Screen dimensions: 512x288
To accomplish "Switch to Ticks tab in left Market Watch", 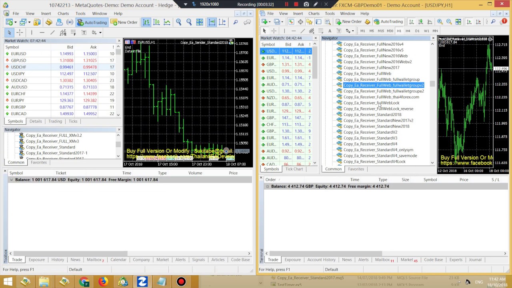I will click(x=73, y=121).
